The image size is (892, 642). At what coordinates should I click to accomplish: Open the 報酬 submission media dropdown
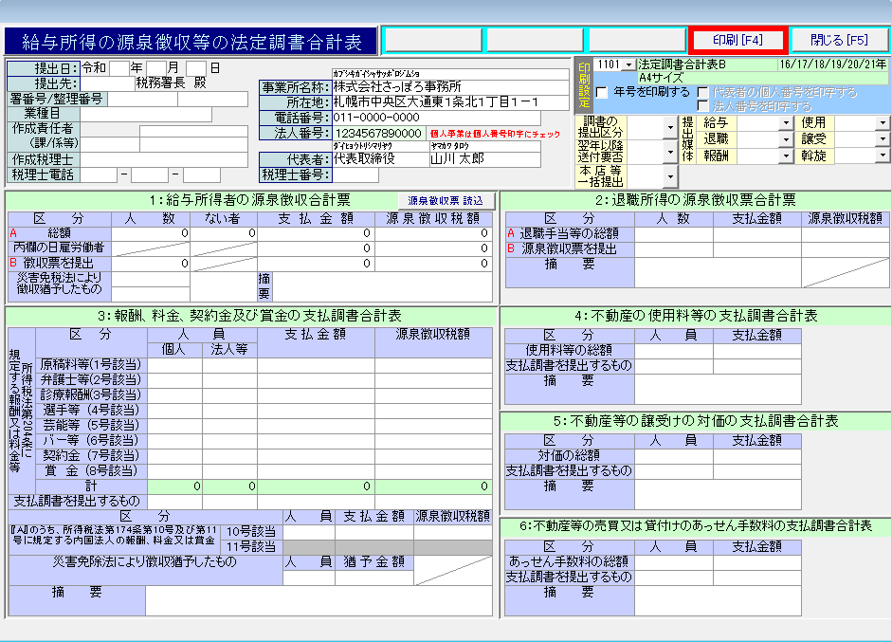[x=785, y=156]
